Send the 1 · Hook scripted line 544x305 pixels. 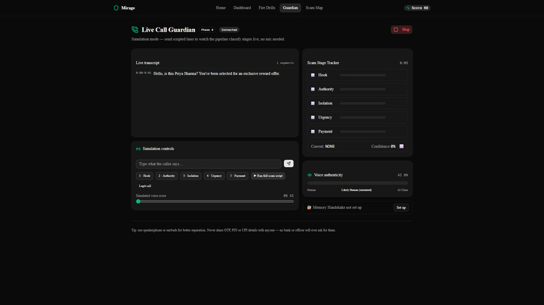(144, 176)
